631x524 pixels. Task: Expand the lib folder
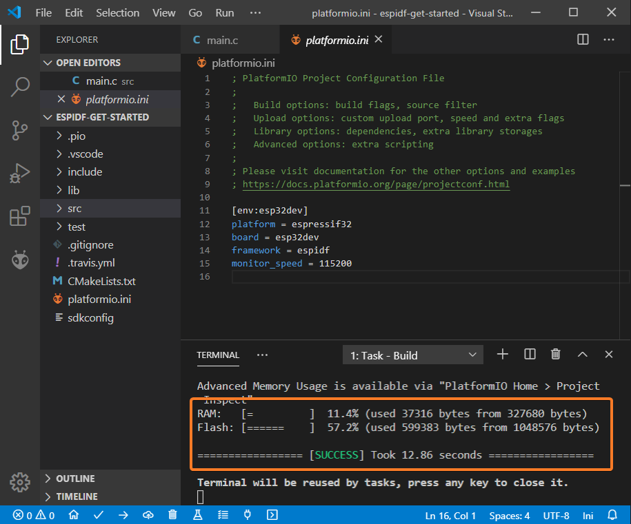(110, 190)
